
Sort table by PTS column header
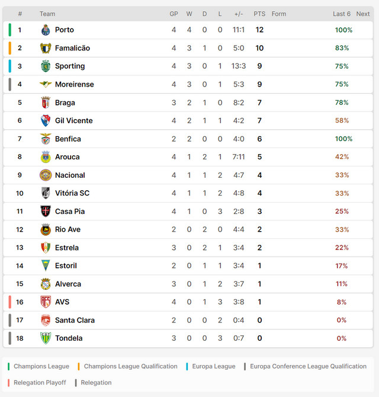tap(259, 14)
